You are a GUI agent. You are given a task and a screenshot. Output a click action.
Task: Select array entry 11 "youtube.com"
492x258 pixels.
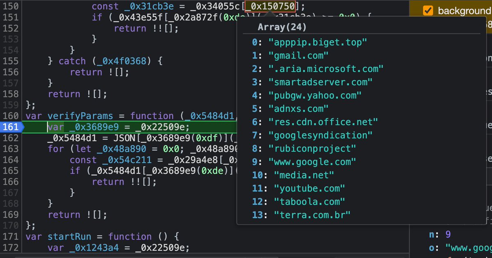pyautogui.click(x=298, y=189)
